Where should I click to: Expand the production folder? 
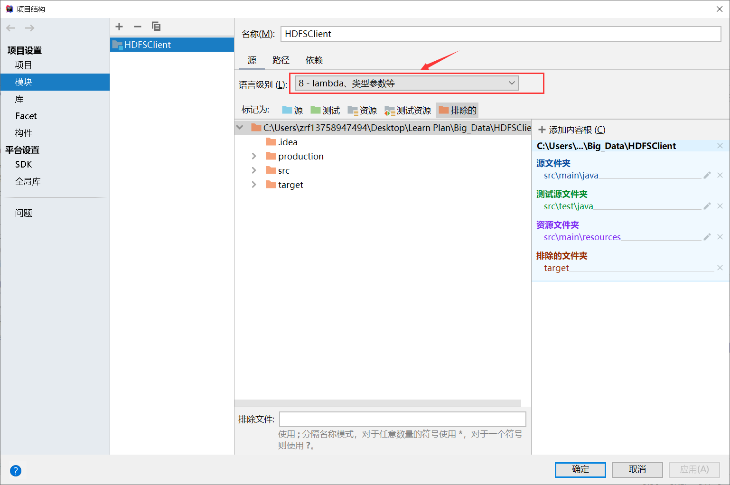click(254, 156)
